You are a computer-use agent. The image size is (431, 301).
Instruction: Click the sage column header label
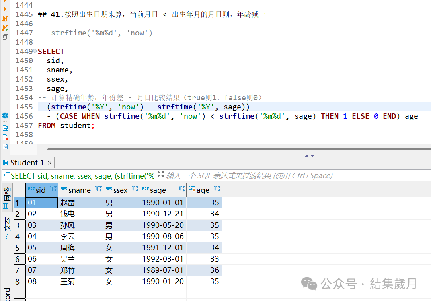pos(158,190)
